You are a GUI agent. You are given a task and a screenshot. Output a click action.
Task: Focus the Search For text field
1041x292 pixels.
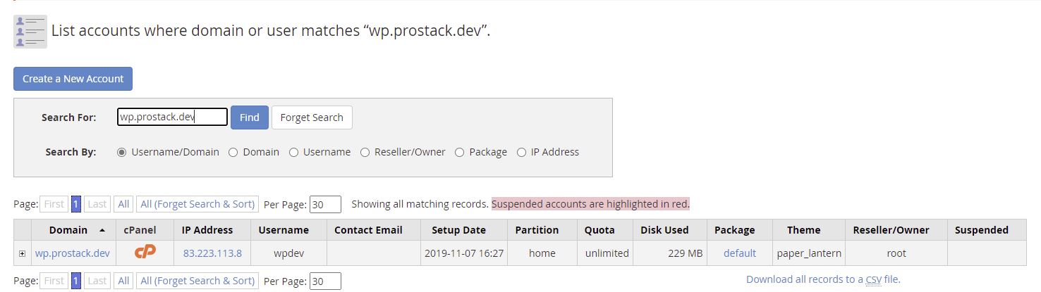172,117
